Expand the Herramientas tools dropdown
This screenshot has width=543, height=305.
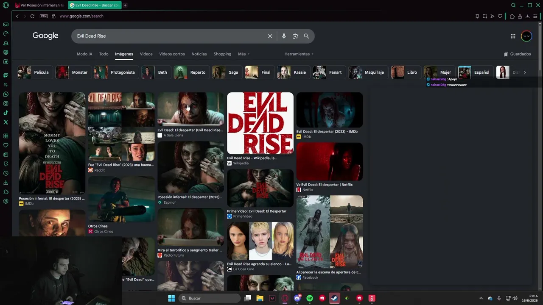[x=299, y=54]
